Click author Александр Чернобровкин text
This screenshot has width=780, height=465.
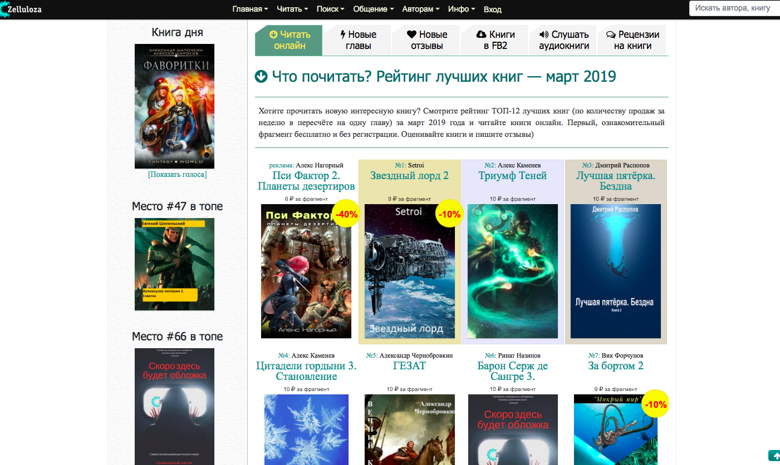(418, 355)
